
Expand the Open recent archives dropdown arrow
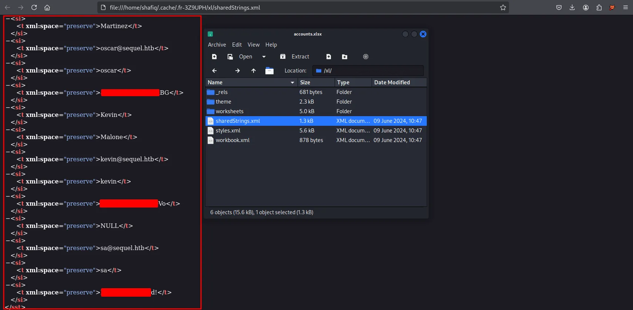click(264, 57)
